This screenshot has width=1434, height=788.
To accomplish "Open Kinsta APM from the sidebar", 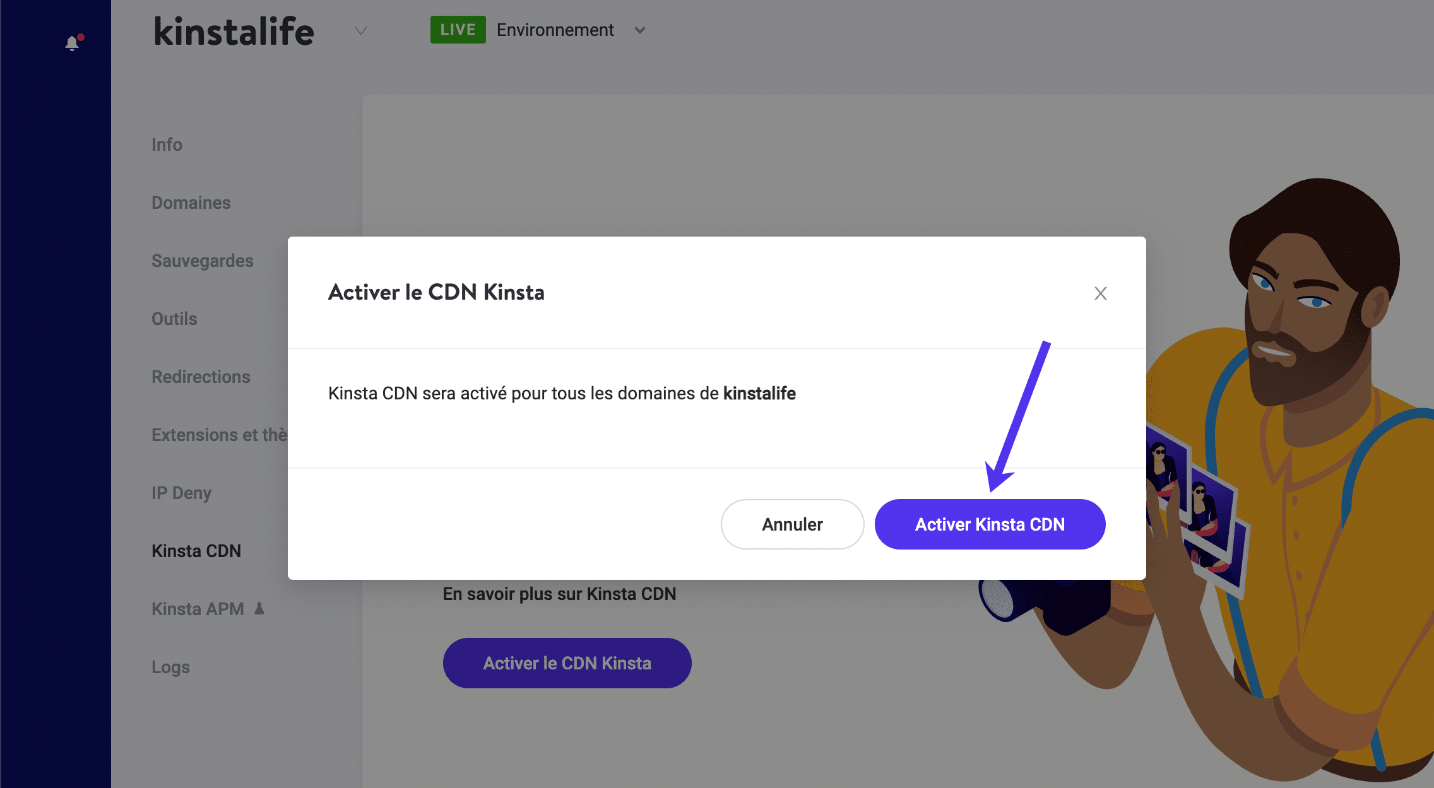I will [197, 608].
